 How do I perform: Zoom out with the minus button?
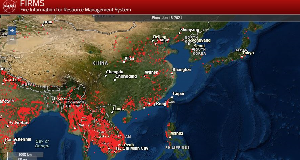tap(12, 39)
